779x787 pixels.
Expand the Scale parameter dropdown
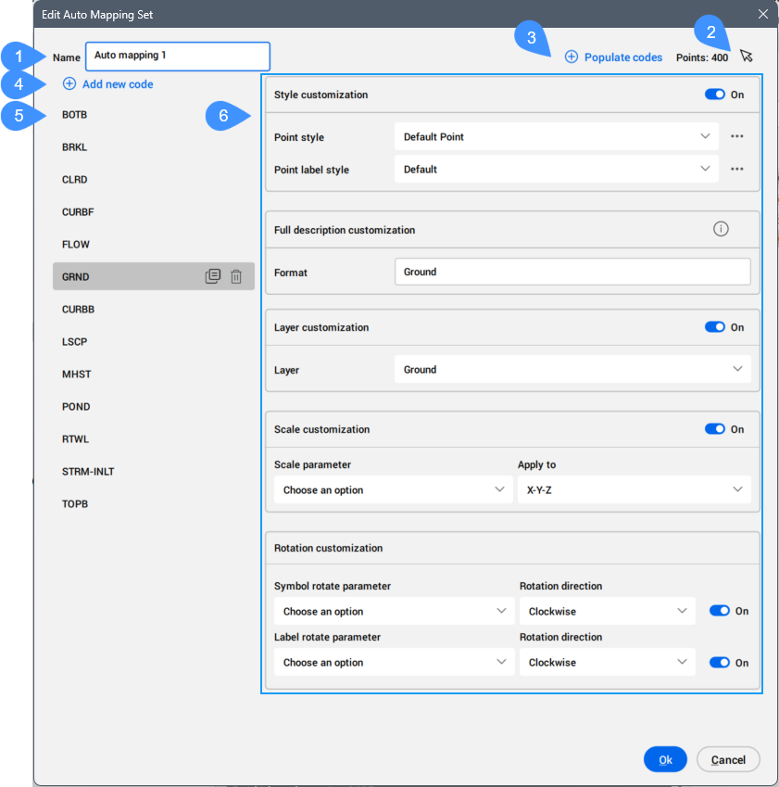pos(393,489)
